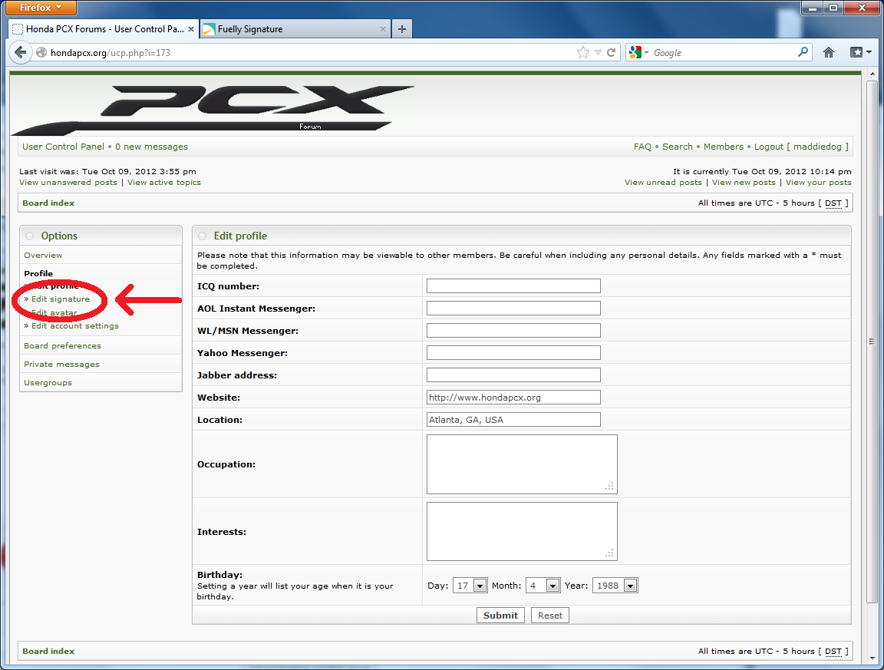
Task: Bookmark this page with the star icon
Action: coord(583,53)
